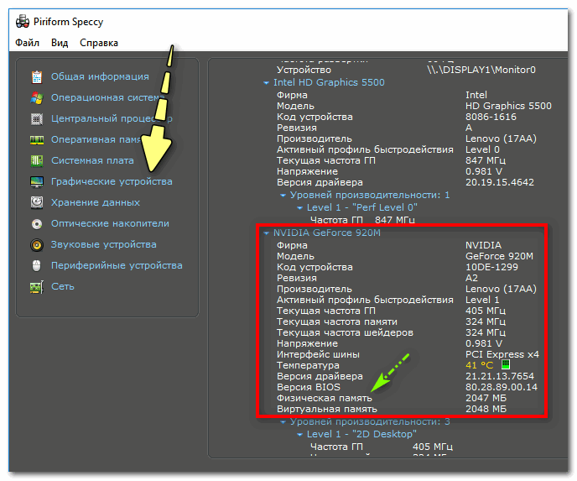Click the Summary clipboard icon
Image resolution: width=577 pixels, height=481 pixels.
(37, 76)
